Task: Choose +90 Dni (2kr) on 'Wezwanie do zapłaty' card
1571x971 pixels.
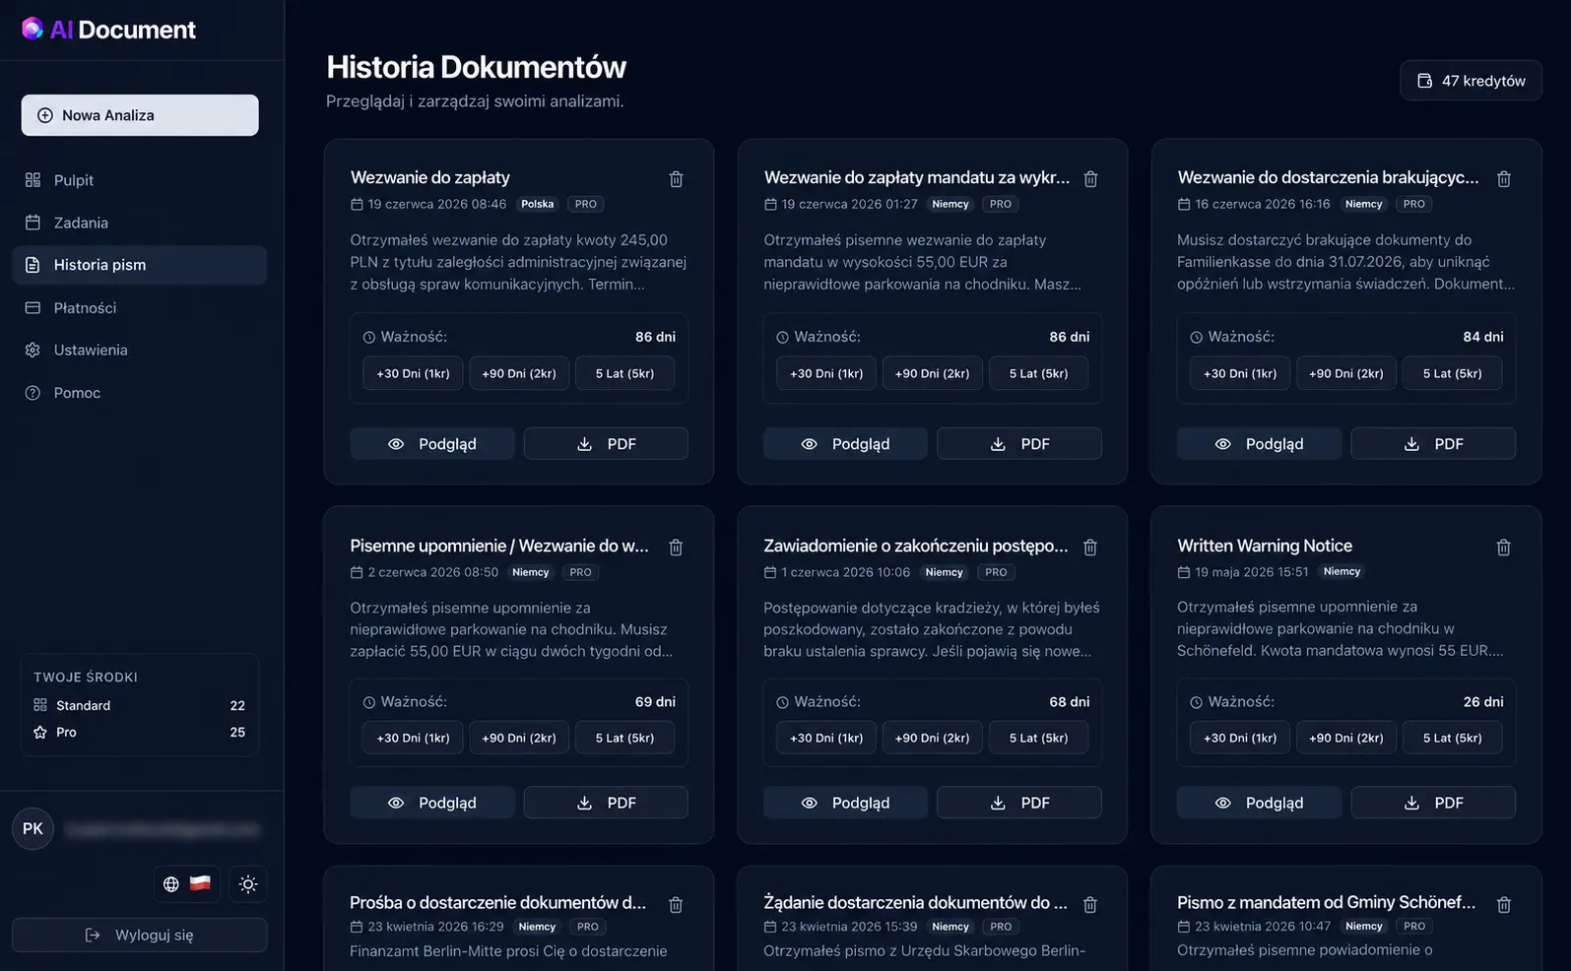Action: [x=519, y=373]
